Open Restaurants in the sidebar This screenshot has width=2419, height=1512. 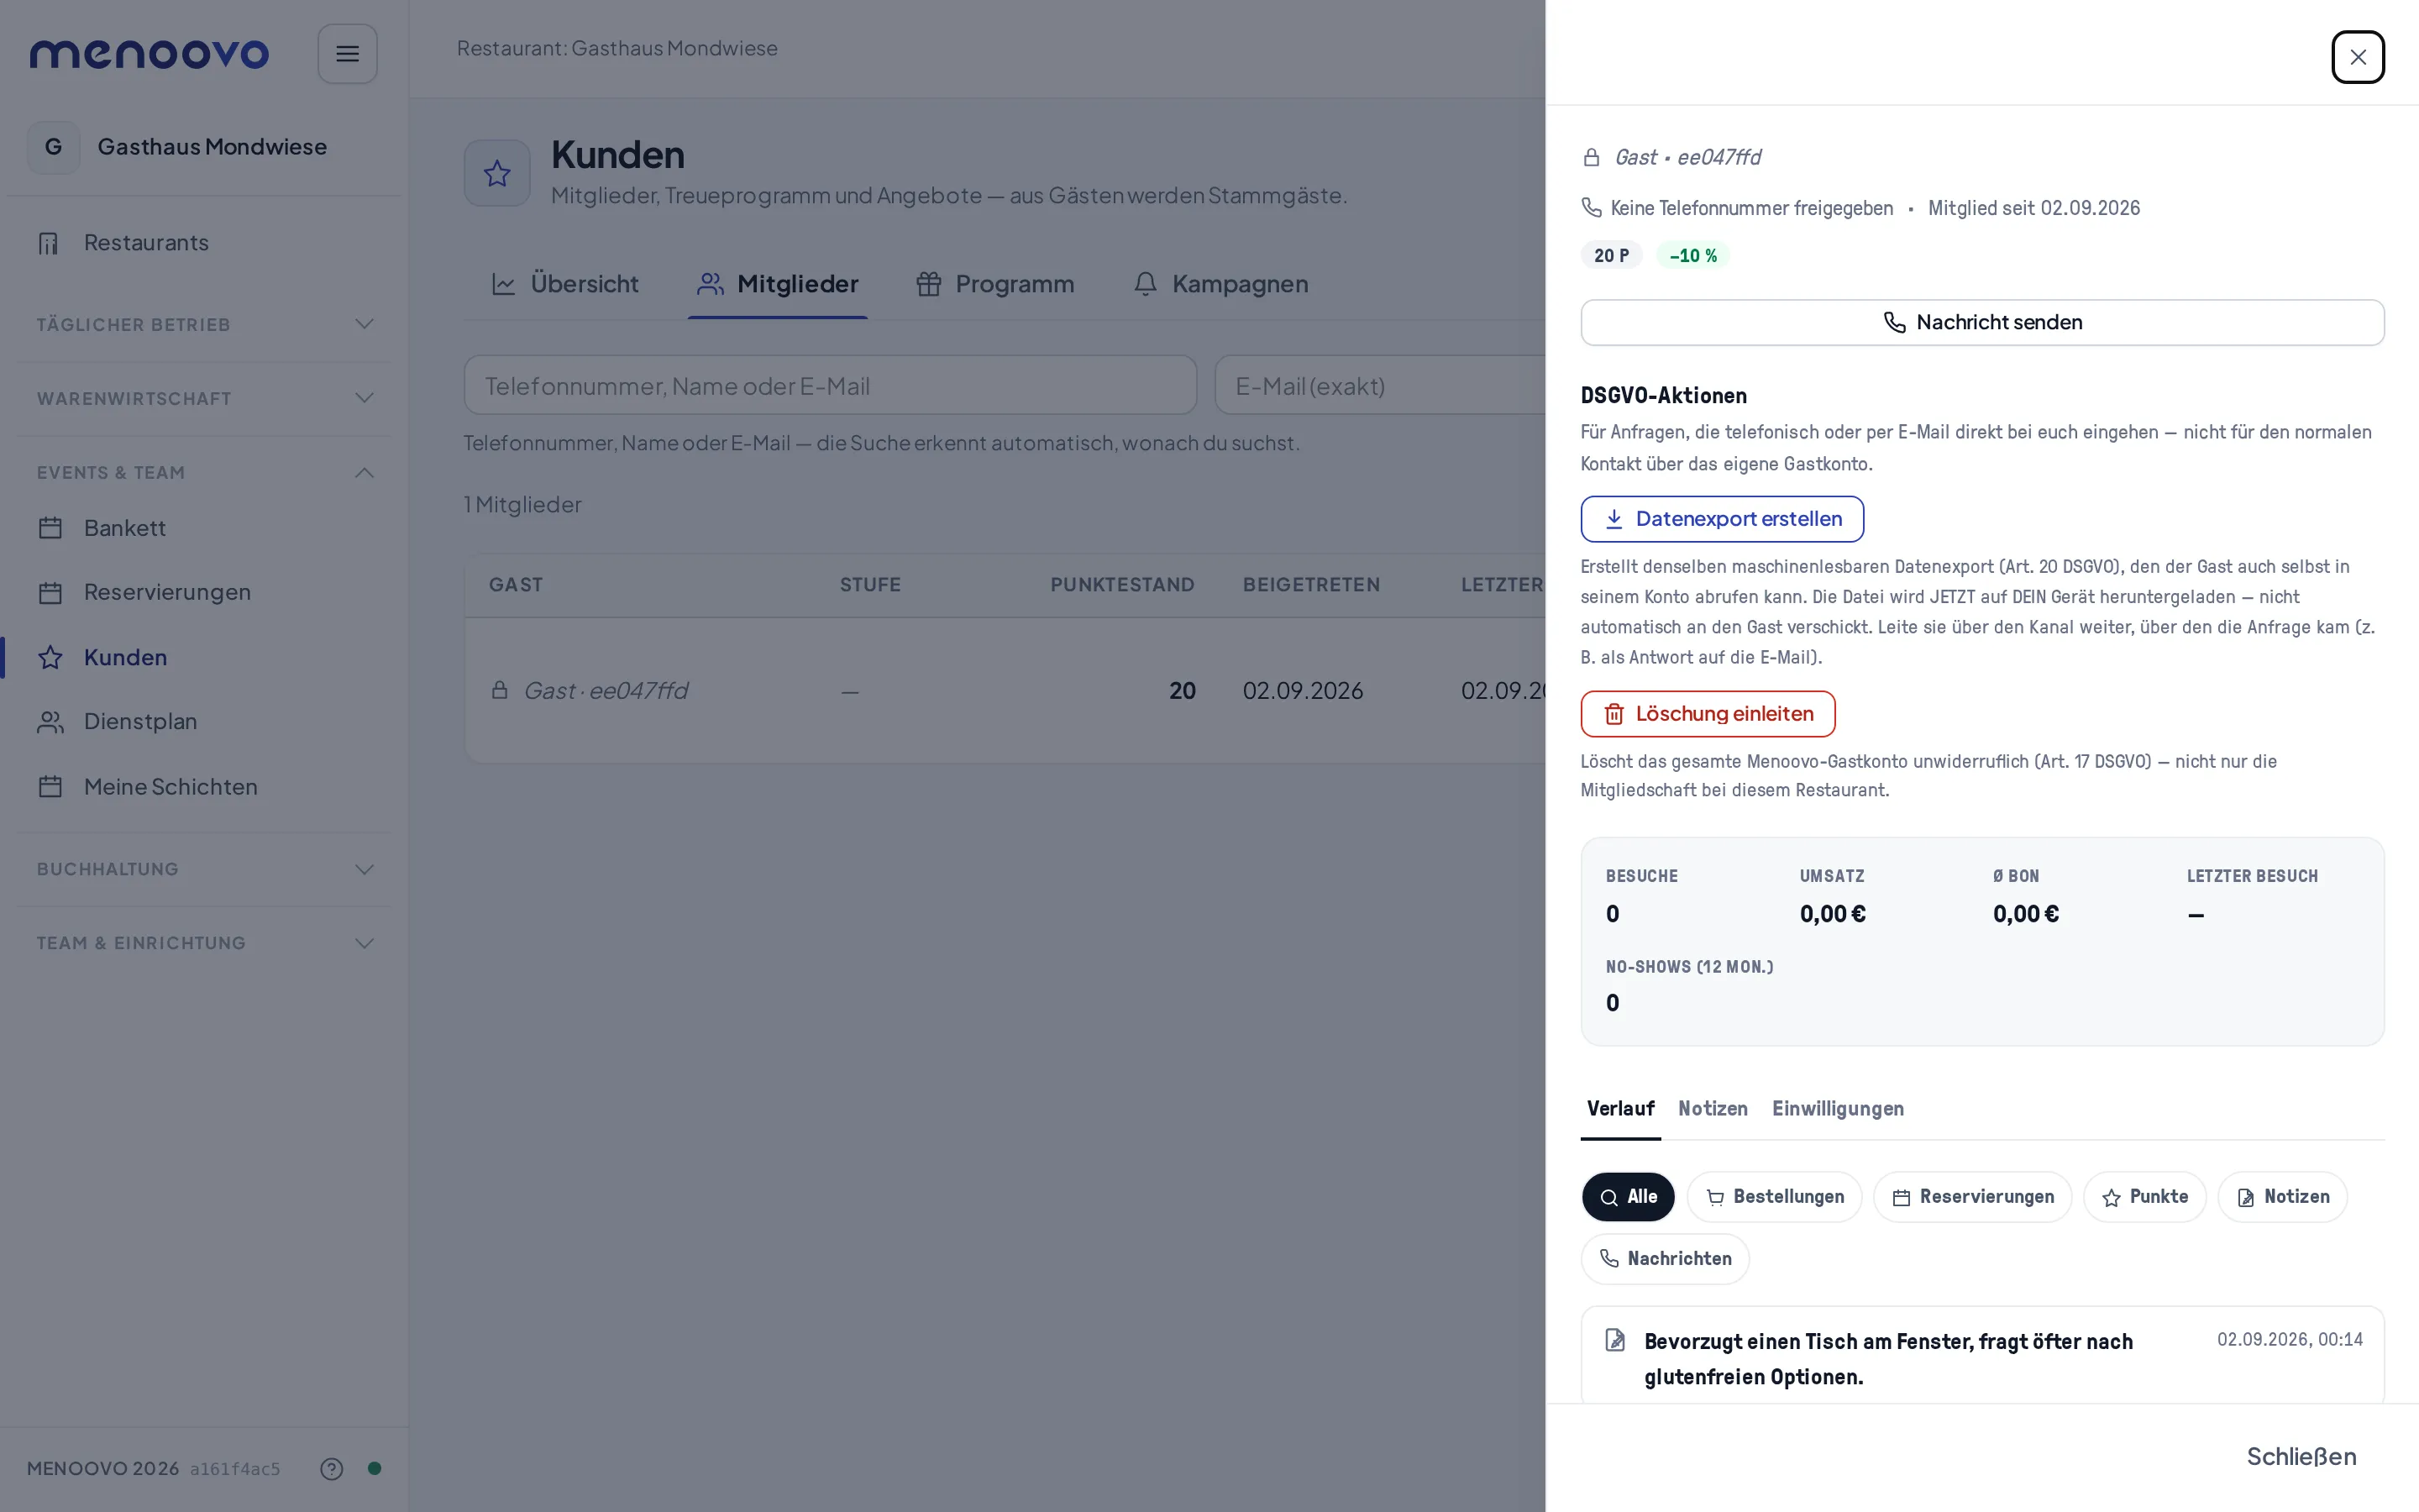[x=203, y=243]
